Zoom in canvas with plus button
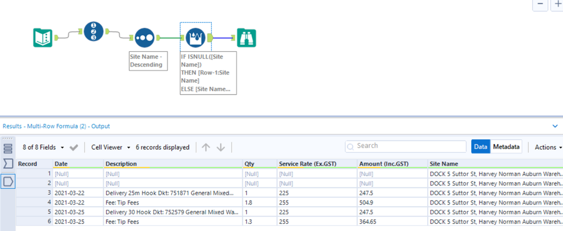 557,5
